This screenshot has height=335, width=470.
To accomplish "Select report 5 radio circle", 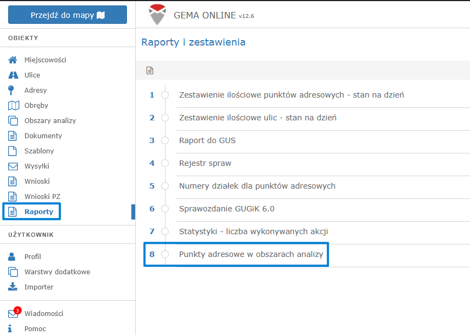I will click(165, 186).
